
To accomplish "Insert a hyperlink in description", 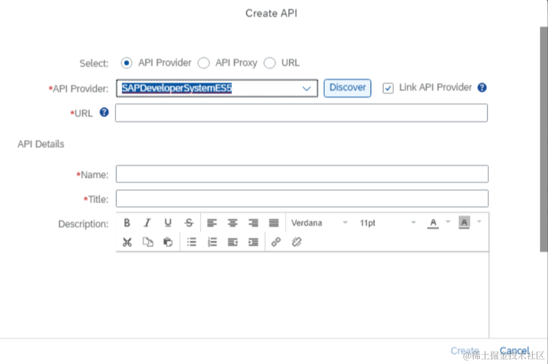I will 276,242.
